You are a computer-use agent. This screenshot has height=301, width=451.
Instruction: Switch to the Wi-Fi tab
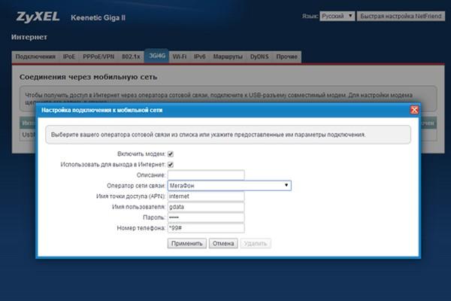[x=180, y=56]
